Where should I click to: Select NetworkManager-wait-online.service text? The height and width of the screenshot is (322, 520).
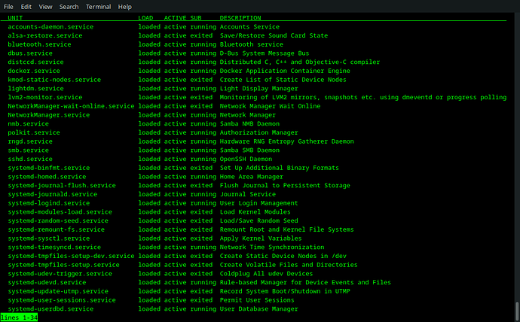[x=71, y=106]
